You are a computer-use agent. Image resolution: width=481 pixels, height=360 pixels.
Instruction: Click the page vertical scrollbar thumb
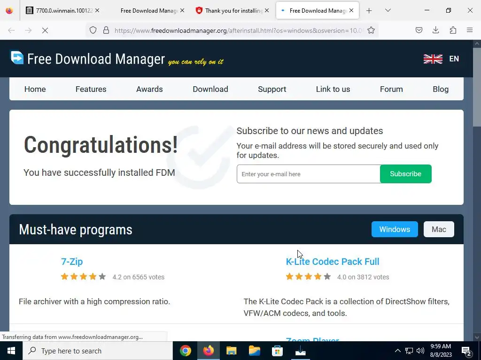click(x=477, y=86)
